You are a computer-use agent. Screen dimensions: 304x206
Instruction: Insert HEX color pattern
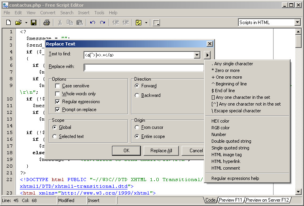[x=247, y=121]
